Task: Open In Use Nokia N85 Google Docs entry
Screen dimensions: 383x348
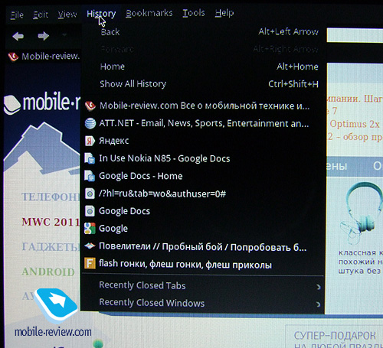Action: (x=205, y=158)
